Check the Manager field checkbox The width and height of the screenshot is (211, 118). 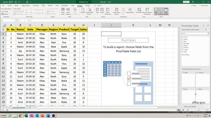pyautogui.click(x=182, y=44)
